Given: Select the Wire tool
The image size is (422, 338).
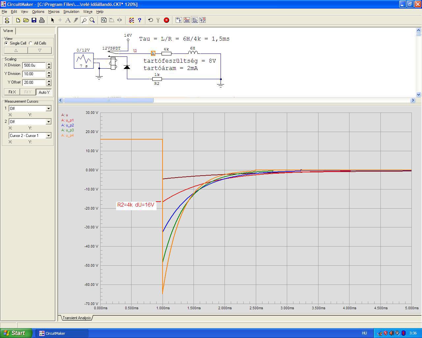Looking at the screenshot, I should coord(60,20).
